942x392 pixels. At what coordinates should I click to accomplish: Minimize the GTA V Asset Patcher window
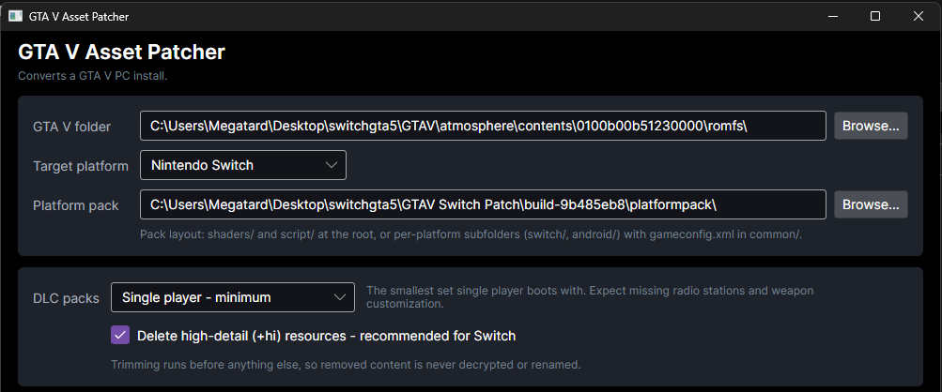pyautogui.click(x=832, y=16)
